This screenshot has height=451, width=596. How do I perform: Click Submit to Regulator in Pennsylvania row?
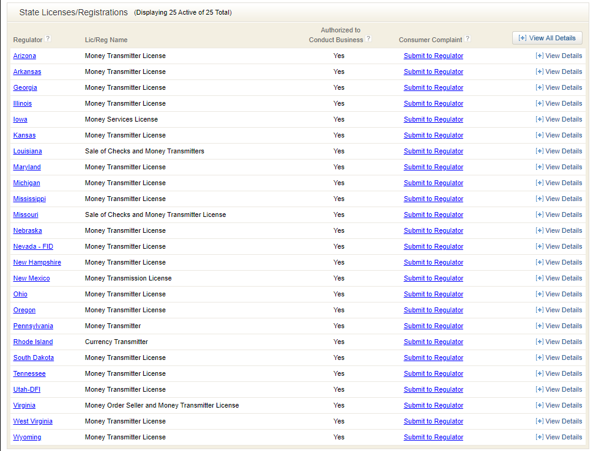click(x=433, y=326)
